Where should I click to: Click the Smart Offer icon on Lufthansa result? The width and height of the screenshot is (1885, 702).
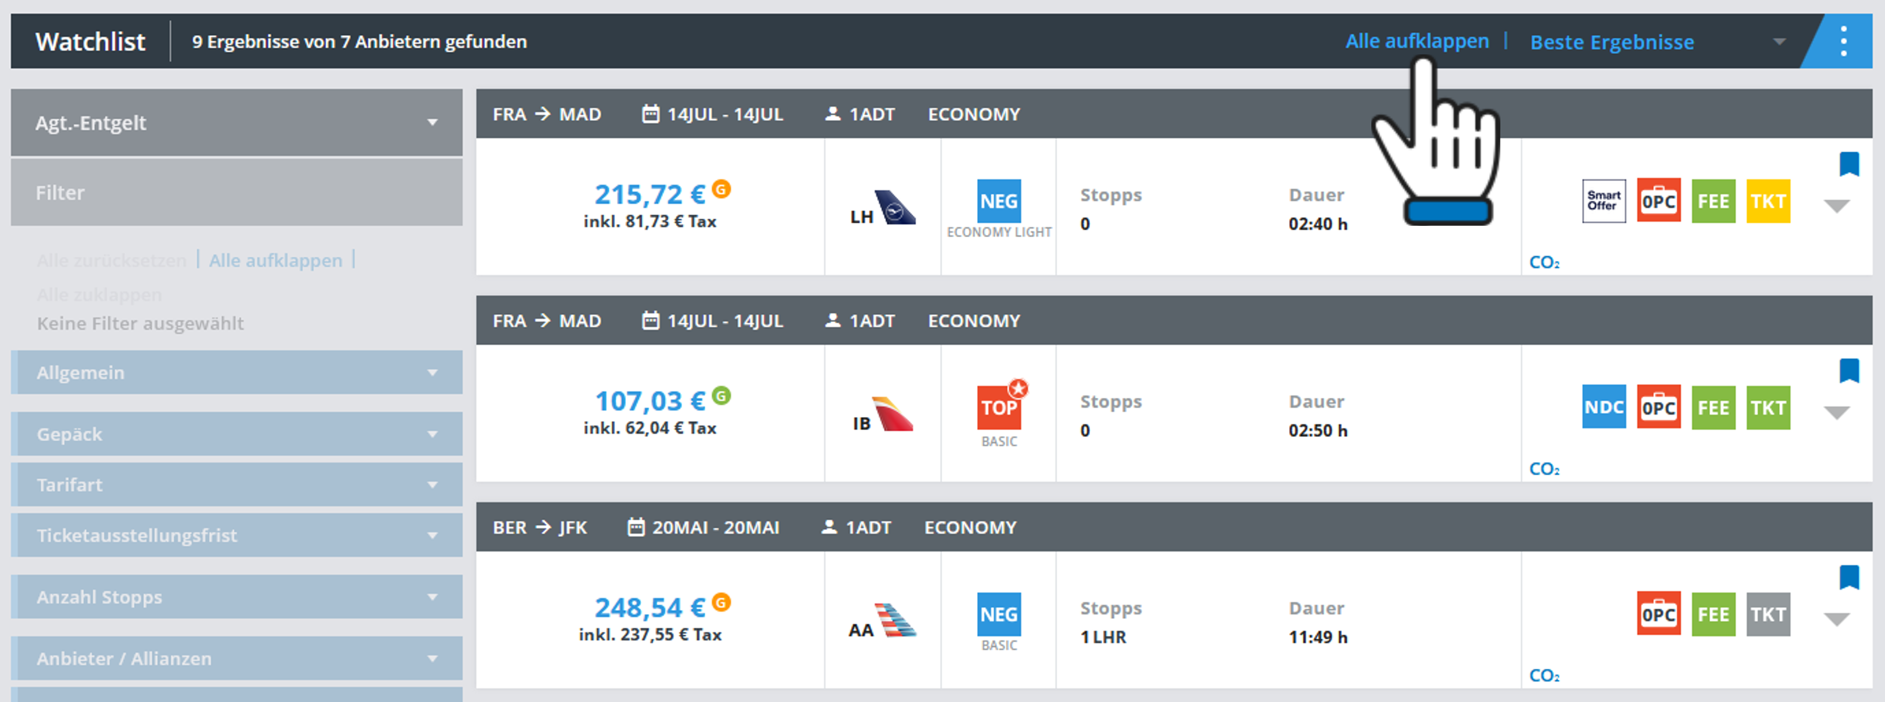tap(1603, 201)
